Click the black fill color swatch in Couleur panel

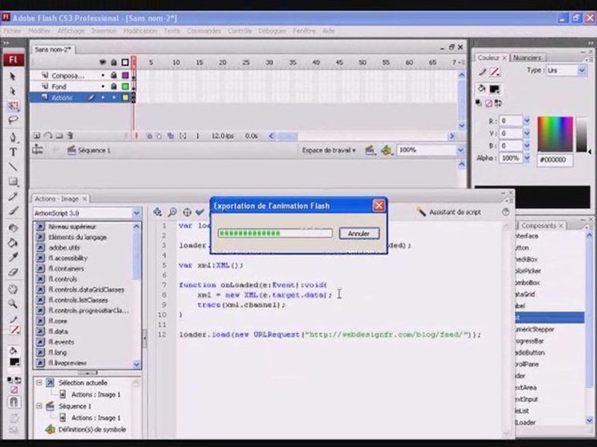[494, 89]
